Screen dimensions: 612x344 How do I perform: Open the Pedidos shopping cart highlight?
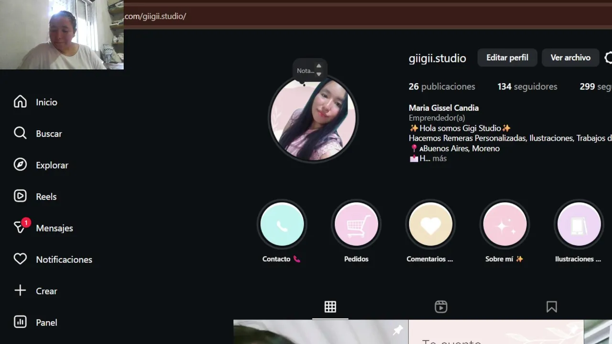(356, 225)
